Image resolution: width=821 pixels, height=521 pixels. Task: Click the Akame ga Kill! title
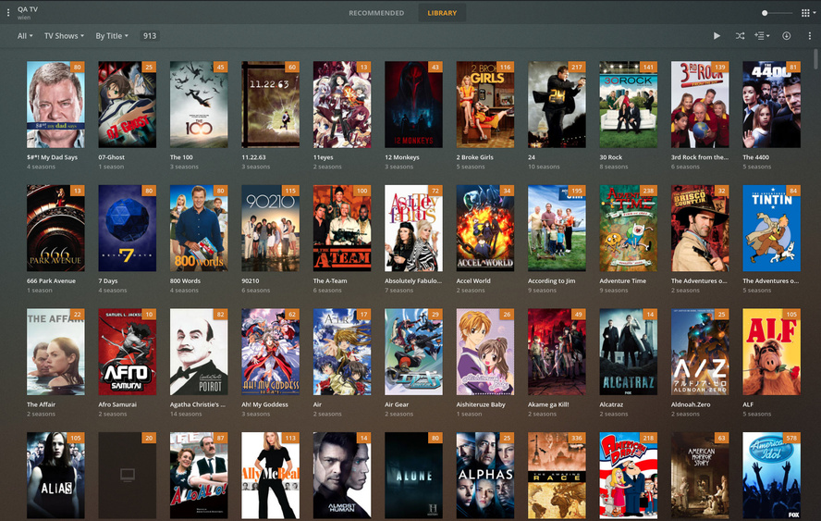click(548, 404)
